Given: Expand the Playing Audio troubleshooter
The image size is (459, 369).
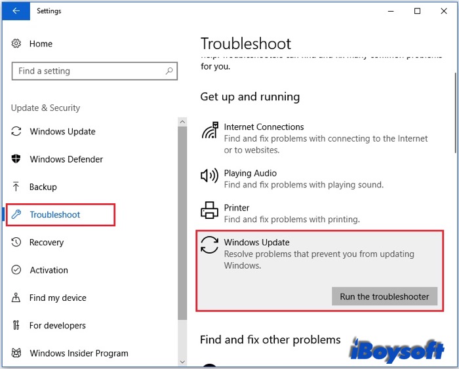Looking at the screenshot, I should click(x=250, y=174).
